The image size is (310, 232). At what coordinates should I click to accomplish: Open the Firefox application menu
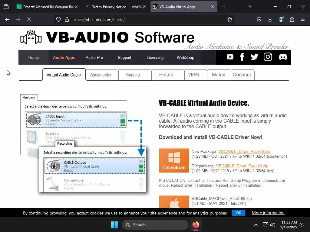303,20
